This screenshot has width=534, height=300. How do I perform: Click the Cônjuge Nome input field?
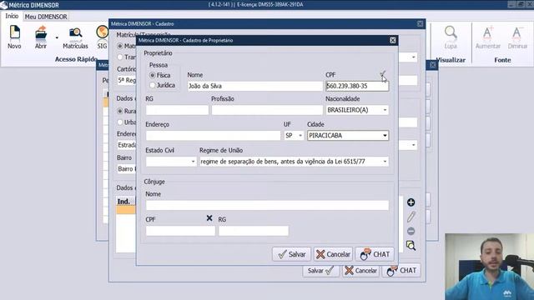tap(267, 205)
